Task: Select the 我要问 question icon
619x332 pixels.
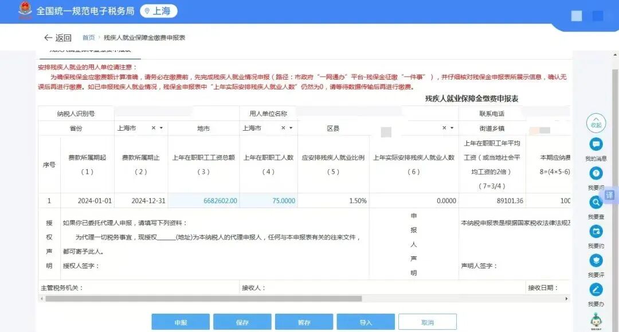Action: [595, 172]
